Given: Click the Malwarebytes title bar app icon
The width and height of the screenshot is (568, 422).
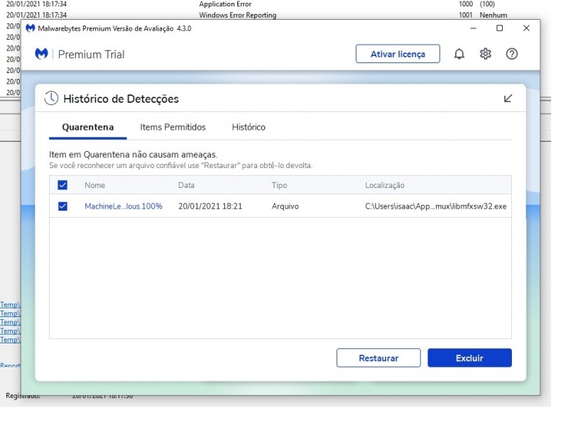Looking at the screenshot, I should [30, 28].
